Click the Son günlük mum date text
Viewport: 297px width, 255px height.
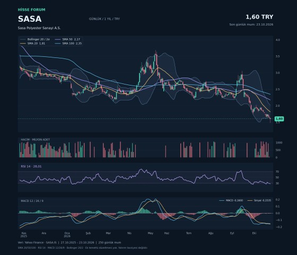[251, 24]
